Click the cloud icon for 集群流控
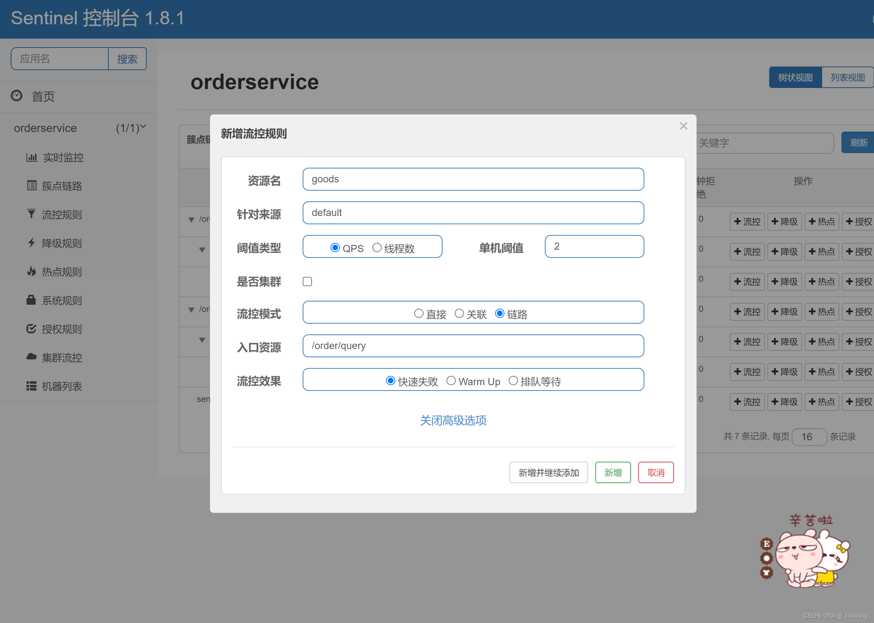The width and height of the screenshot is (874, 623). pyautogui.click(x=31, y=357)
